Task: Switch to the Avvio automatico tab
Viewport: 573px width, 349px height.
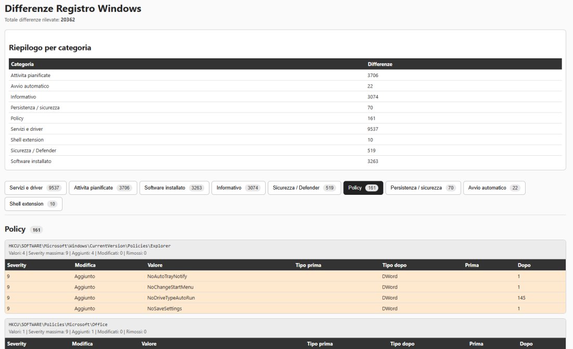Action: coord(494,188)
